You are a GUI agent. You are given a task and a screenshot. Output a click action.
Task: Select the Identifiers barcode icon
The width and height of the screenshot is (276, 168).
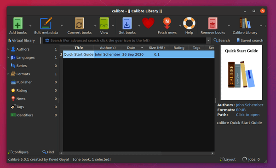coord(13,115)
